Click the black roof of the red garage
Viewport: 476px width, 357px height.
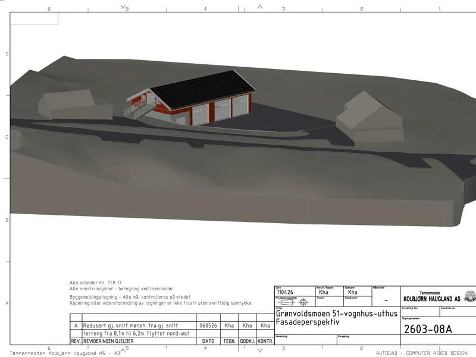tap(203, 89)
